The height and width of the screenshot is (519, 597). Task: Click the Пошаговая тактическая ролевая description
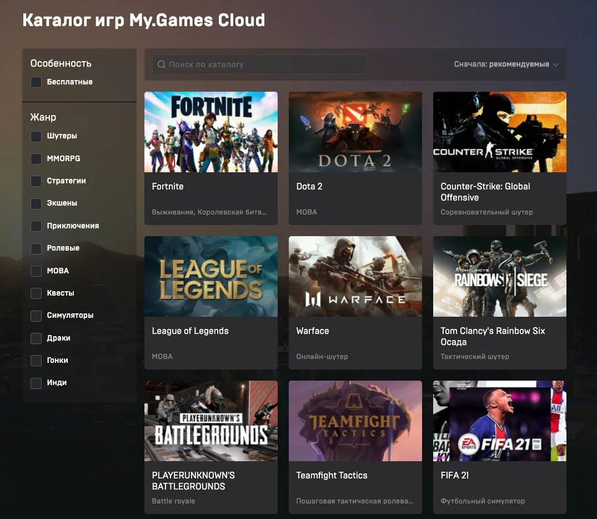(354, 501)
